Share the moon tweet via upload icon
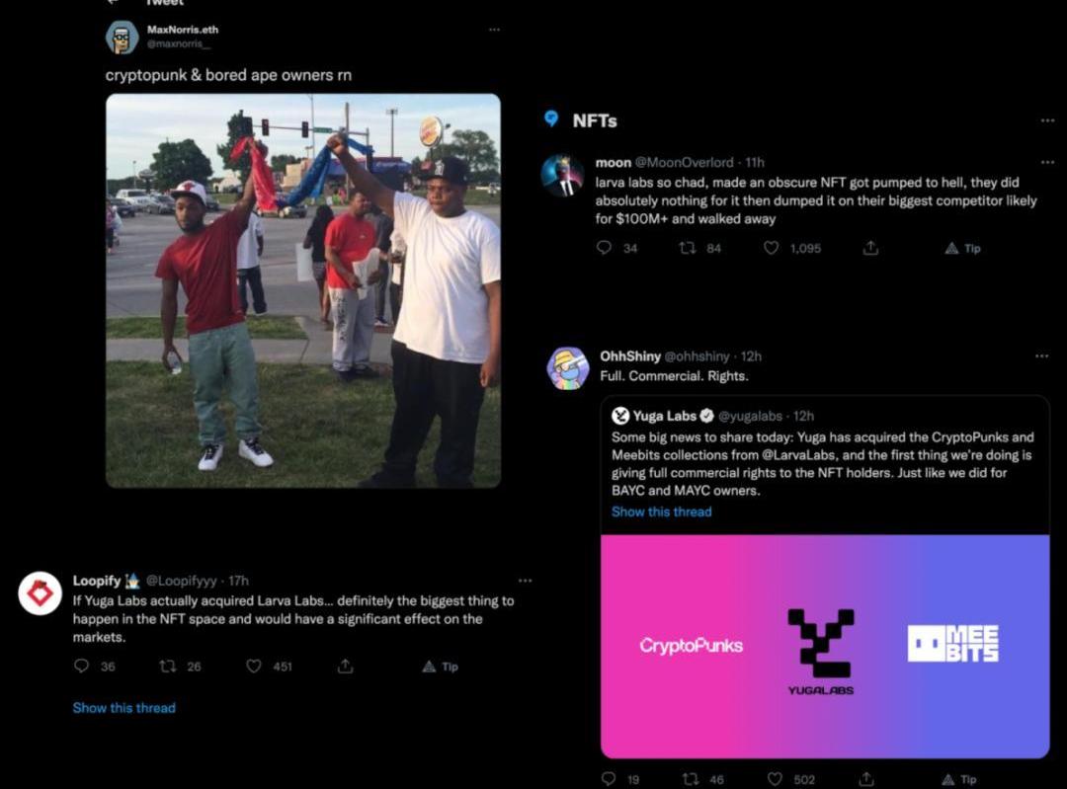Image resolution: width=1067 pixels, height=789 pixels. [x=870, y=248]
